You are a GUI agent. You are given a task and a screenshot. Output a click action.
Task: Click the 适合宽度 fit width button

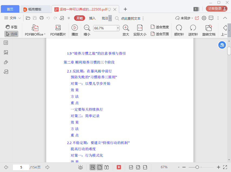tap(160, 27)
